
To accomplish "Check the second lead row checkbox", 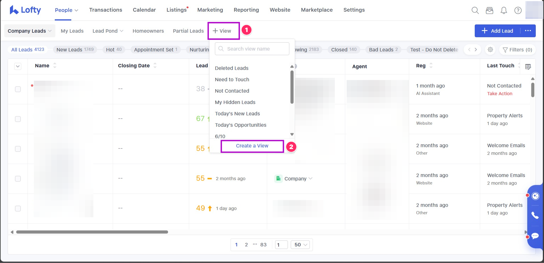I will (18, 119).
